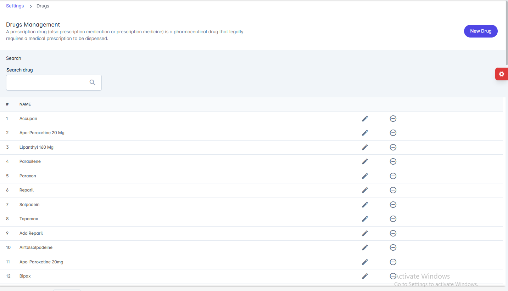Click the Airtalsolpadeine name
Viewport: 508px width, 291px height.
[x=36, y=247]
